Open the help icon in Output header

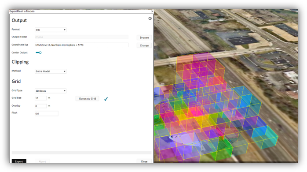(x=150, y=19)
